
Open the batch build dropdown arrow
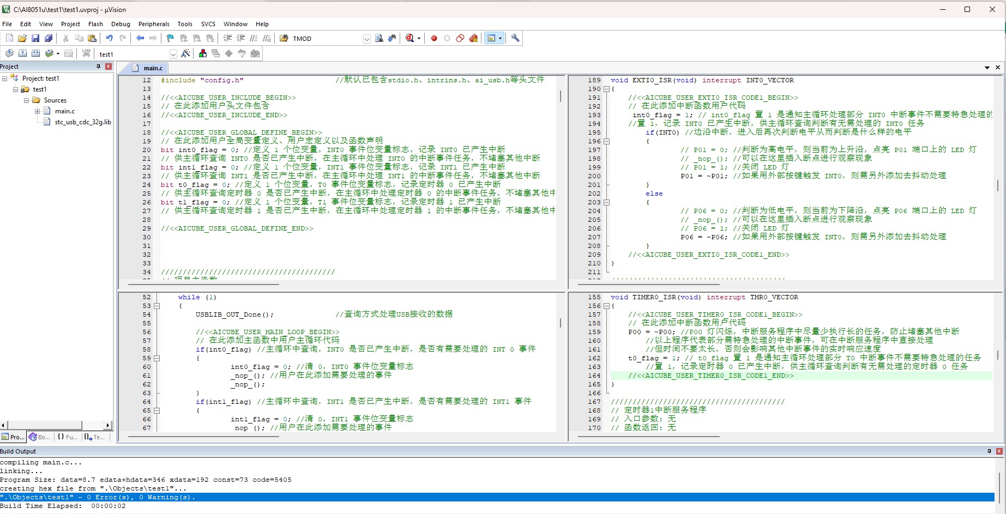(x=58, y=54)
